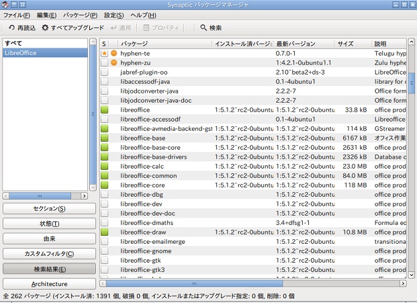Toggle the status checkbox for hyphen-zu
The height and width of the screenshot is (303, 417).
pos(105,62)
